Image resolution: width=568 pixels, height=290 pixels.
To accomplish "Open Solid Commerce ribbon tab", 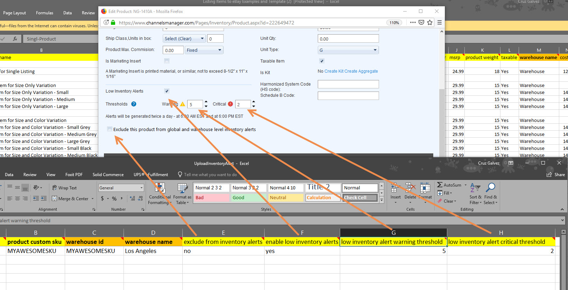I will pos(108,174).
